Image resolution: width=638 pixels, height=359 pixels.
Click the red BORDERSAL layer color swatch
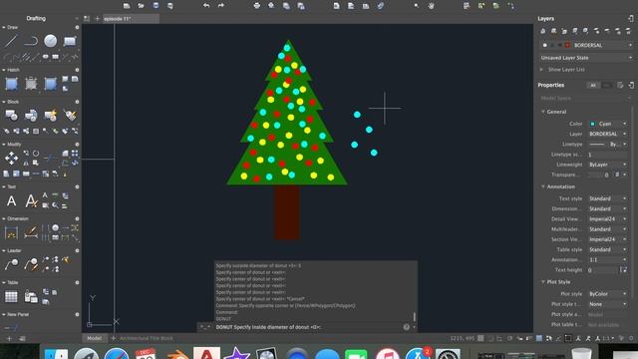567,45
